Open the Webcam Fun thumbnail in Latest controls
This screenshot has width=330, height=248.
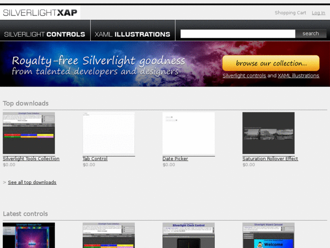pyautogui.click(x=29, y=235)
